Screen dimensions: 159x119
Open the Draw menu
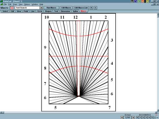coord(15,4)
